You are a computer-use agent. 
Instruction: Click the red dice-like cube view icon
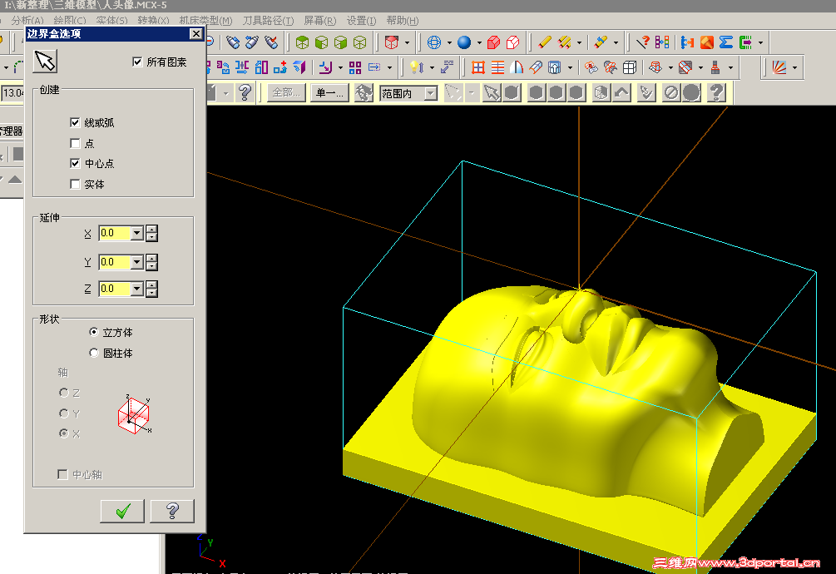click(x=392, y=42)
